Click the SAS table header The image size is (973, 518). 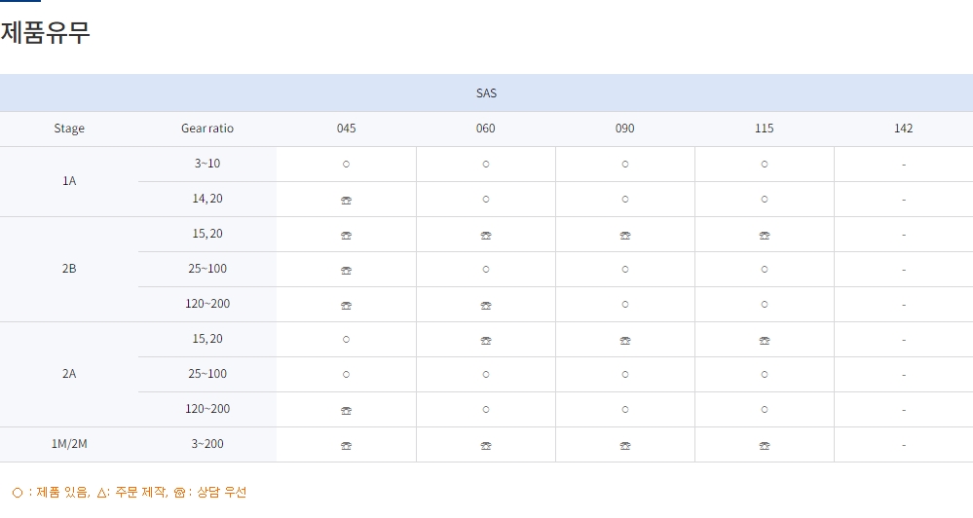(x=486, y=93)
